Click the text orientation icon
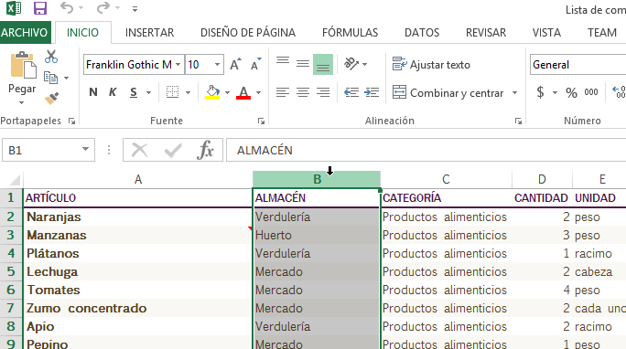 tap(351, 64)
